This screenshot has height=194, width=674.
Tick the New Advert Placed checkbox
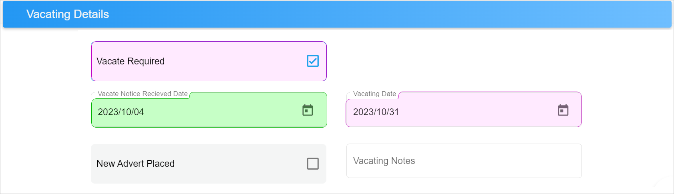point(313,164)
